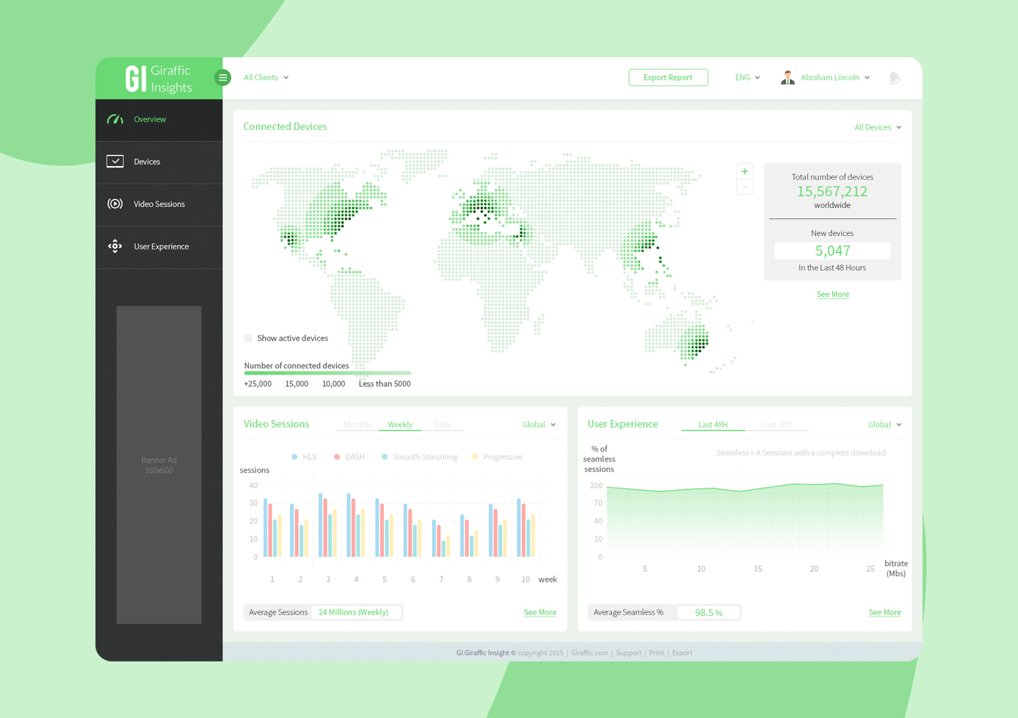Click the Less than 5000 legend label
The image size is (1018, 718).
[385, 384]
